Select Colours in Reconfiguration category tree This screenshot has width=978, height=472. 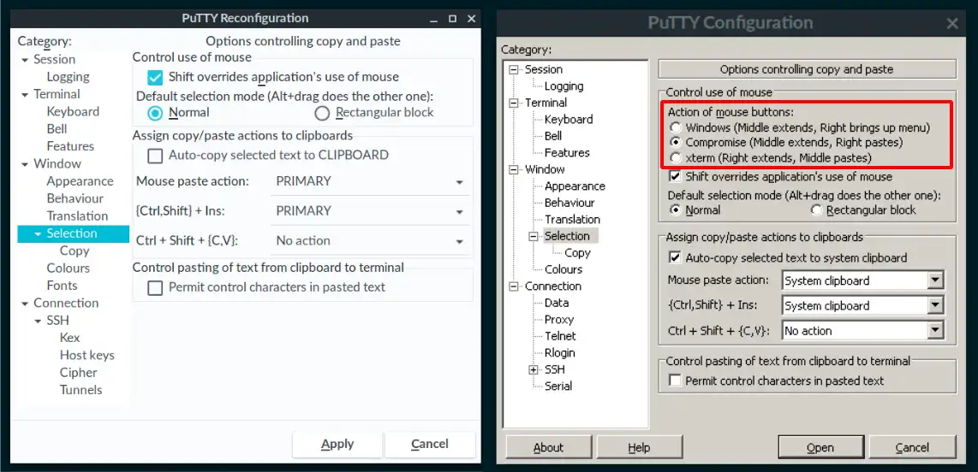(68, 269)
